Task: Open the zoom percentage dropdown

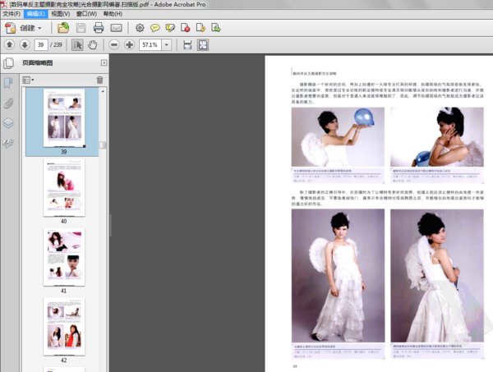Action: click(x=167, y=44)
